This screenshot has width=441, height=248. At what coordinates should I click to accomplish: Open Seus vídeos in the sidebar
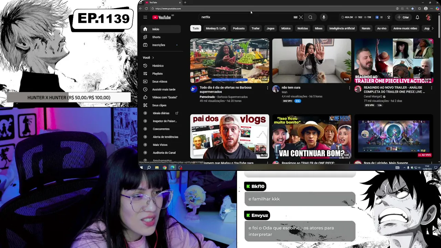click(x=161, y=82)
